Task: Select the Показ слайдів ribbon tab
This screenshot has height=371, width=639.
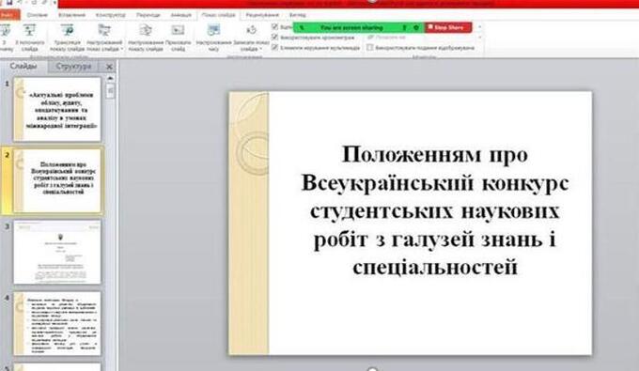Action: pos(218,15)
